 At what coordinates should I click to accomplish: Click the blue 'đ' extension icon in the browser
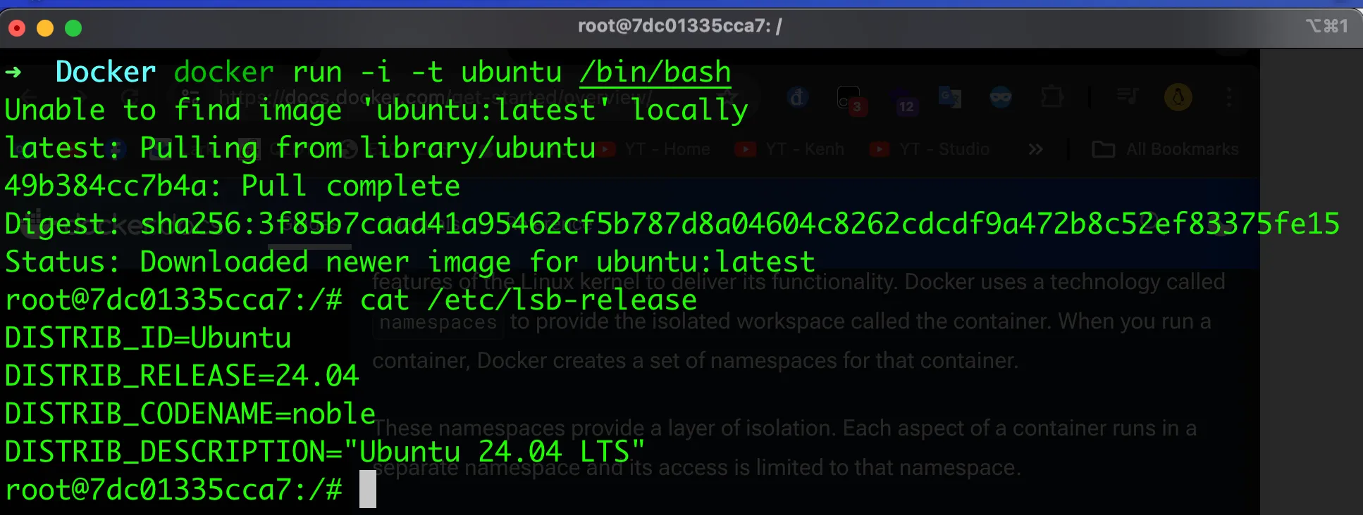pyautogui.click(x=798, y=97)
